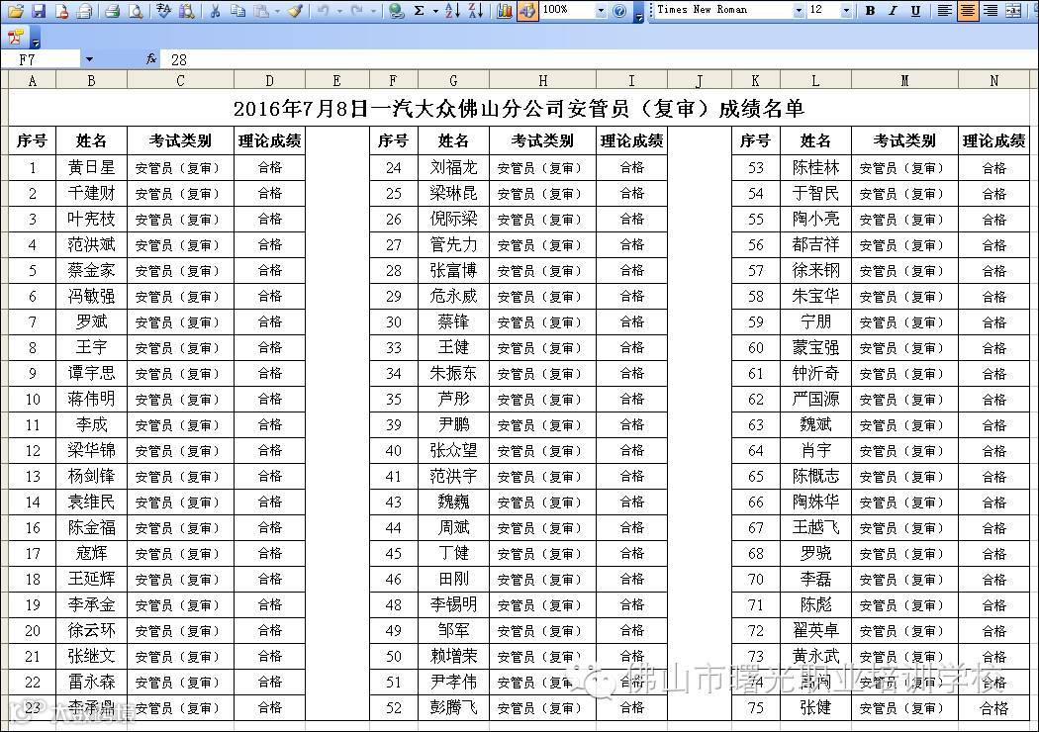Screen dimensions: 1039x732
Task: Select column A header
Action: [x=32, y=81]
